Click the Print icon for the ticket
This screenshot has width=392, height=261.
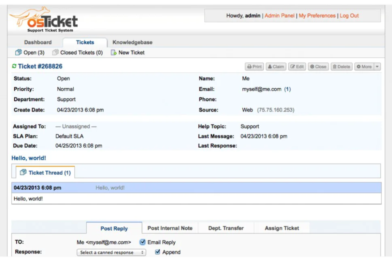click(x=254, y=66)
